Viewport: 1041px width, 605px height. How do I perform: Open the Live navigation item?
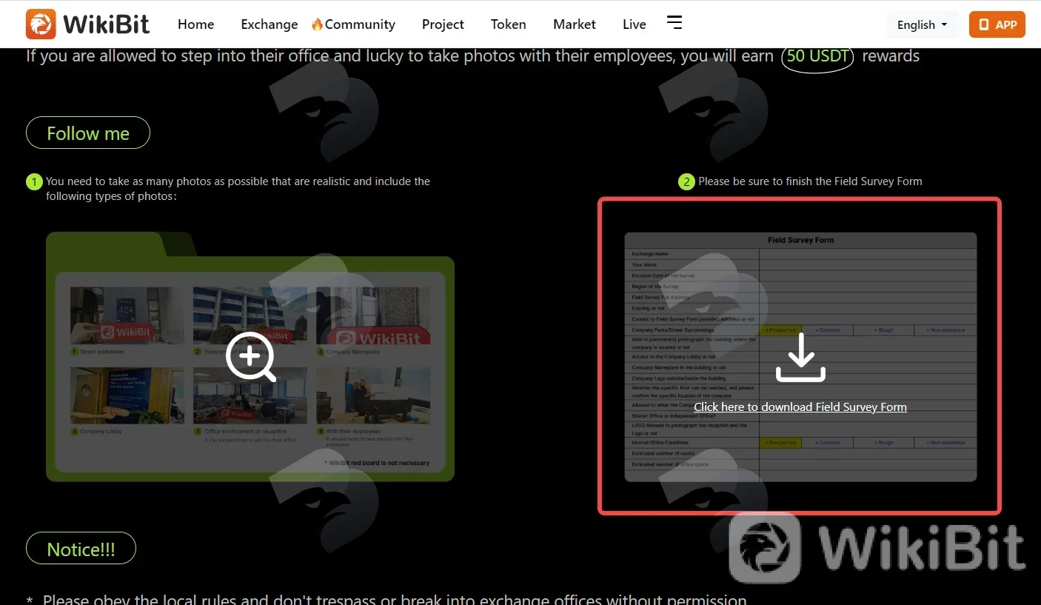pos(634,24)
